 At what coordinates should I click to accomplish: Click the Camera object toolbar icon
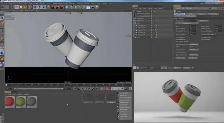[93, 7]
